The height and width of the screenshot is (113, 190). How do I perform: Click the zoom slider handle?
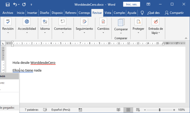click(160, 110)
